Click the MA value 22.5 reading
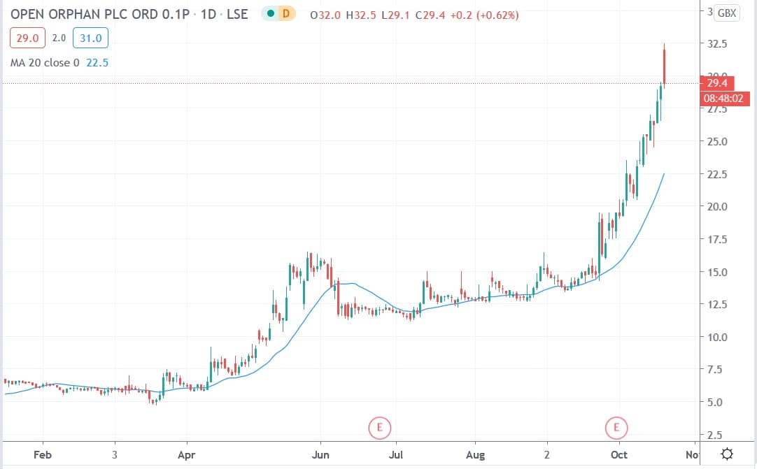This screenshot has height=469, width=757. (97, 63)
